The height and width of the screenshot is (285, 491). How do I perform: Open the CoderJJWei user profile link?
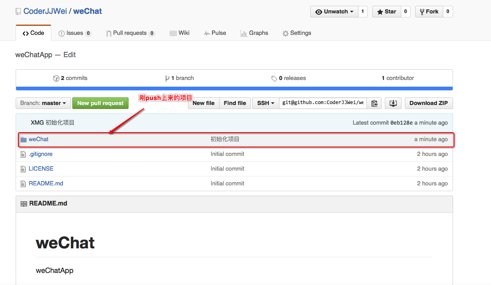tap(45, 11)
